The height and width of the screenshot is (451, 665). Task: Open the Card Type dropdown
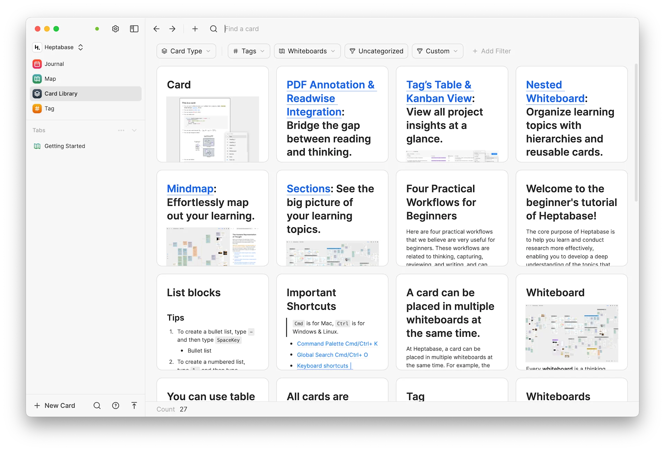coord(186,51)
